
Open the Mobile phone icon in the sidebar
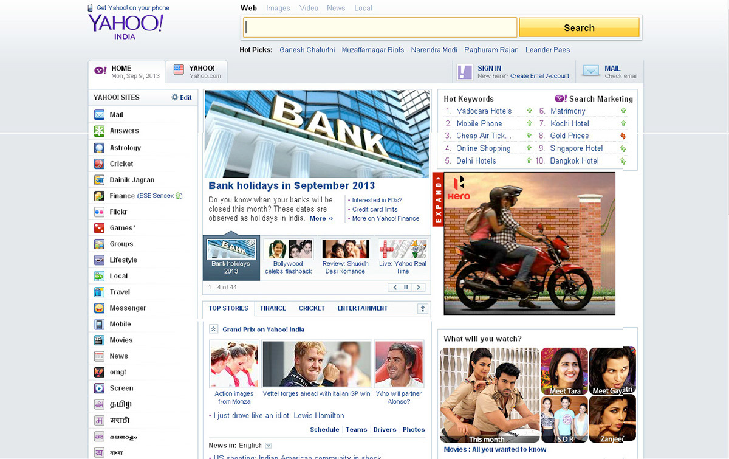pos(99,324)
